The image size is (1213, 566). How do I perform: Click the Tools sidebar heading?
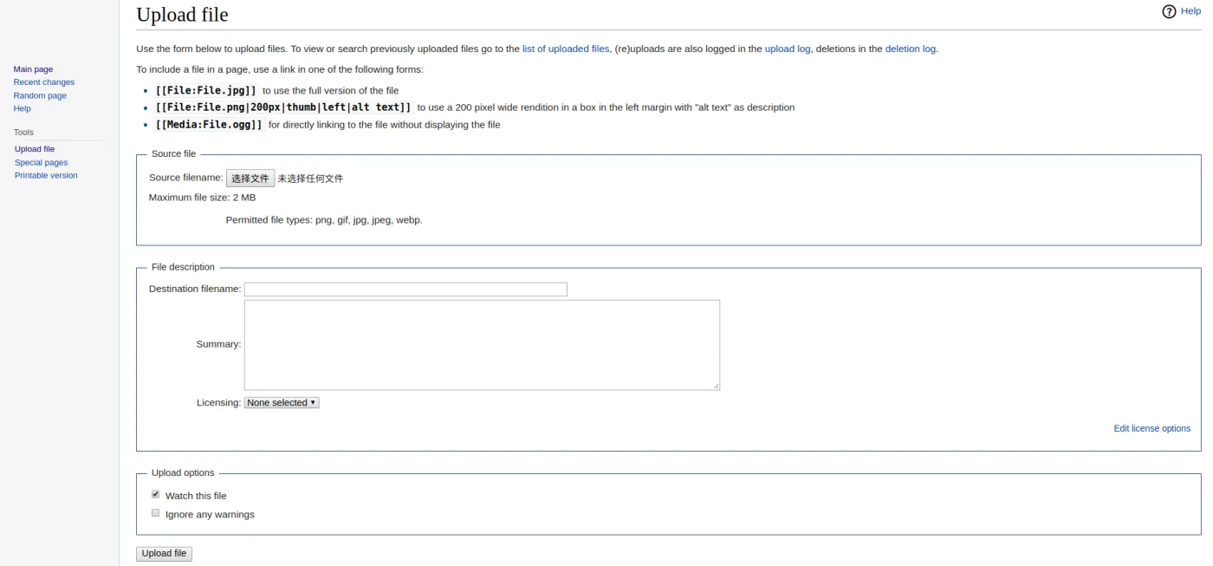[23, 132]
